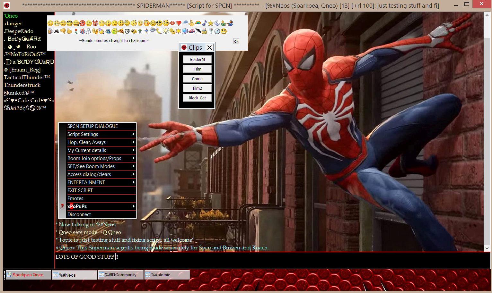Send the nerd glasses face emote
492x293 pixels.
click(69, 23)
